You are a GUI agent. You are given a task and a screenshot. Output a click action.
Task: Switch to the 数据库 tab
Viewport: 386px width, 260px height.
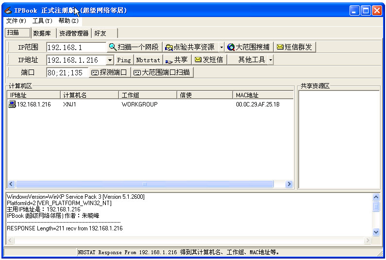44,33
